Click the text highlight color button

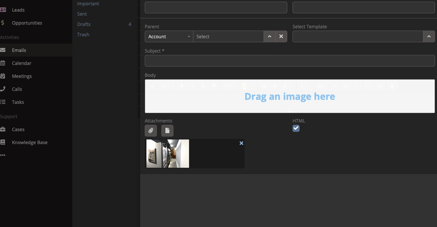(x=245, y=86)
